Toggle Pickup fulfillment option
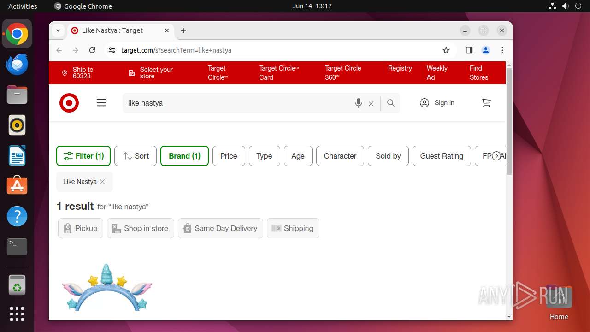The image size is (590, 332). (81, 228)
